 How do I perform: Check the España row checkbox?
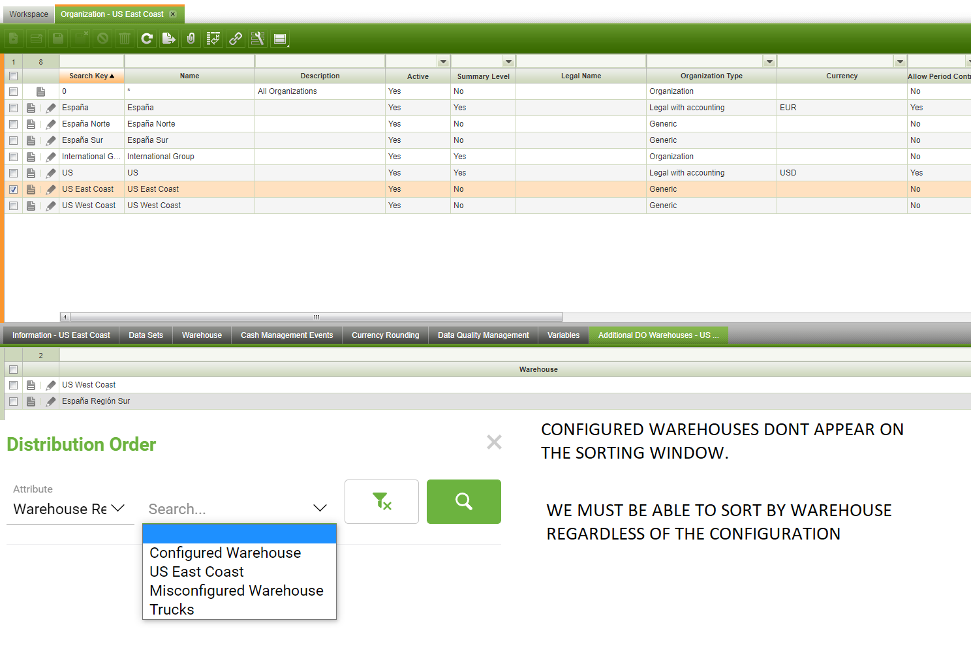tap(13, 108)
